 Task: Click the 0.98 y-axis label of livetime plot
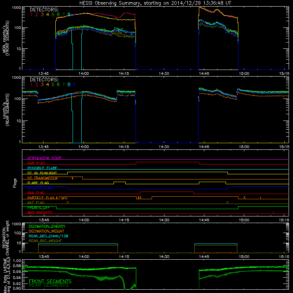coord(17,266)
